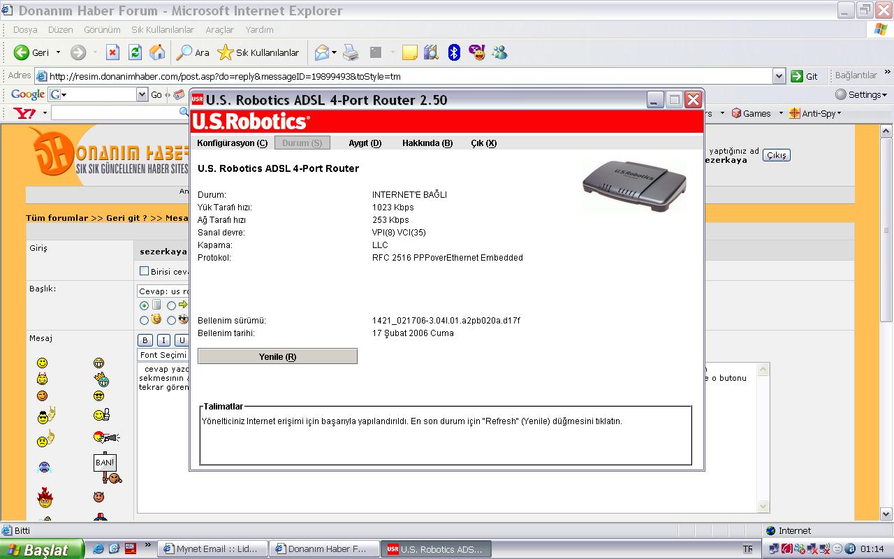Open the Hakkında menu in router window
The height and width of the screenshot is (559, 894).
[427, 143]
